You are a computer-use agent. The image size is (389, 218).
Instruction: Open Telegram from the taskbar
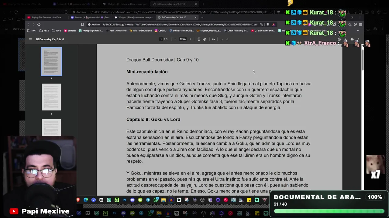tap(148, 200)
